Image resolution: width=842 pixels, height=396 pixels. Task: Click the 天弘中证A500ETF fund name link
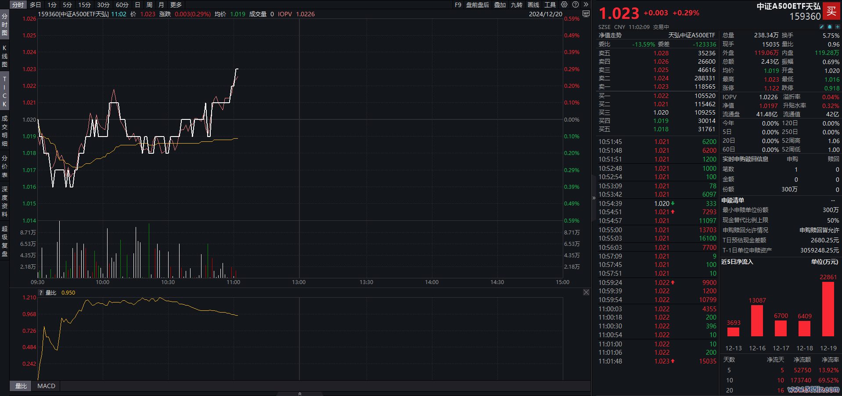(691, 35)
